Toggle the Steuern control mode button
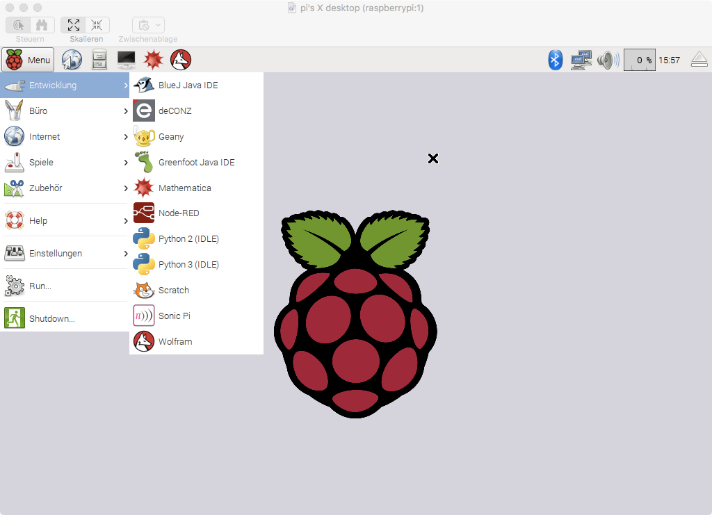 [x=19, y=25]
